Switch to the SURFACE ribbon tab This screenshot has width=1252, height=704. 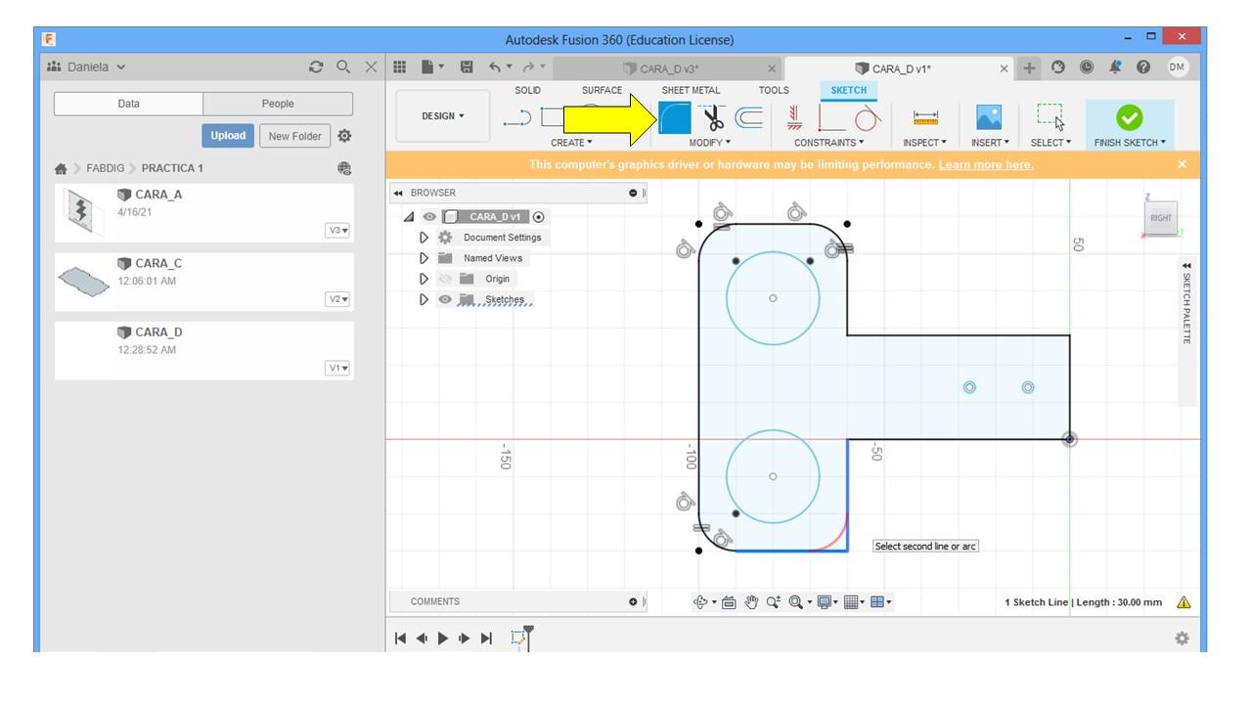coord(602,90)
